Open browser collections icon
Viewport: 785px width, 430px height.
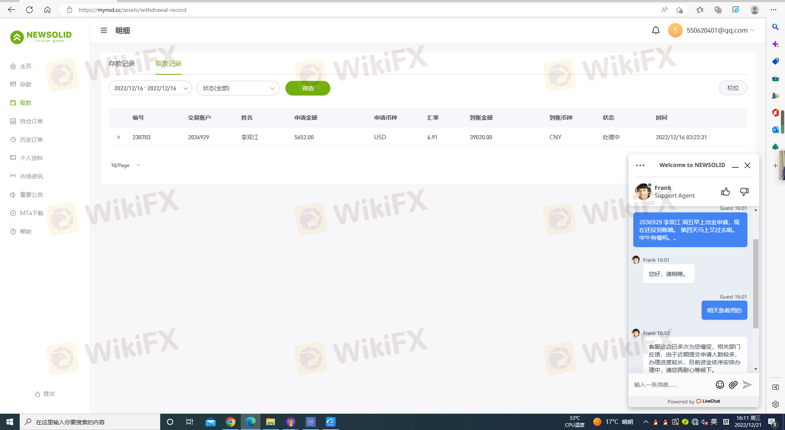pos(718,10)
